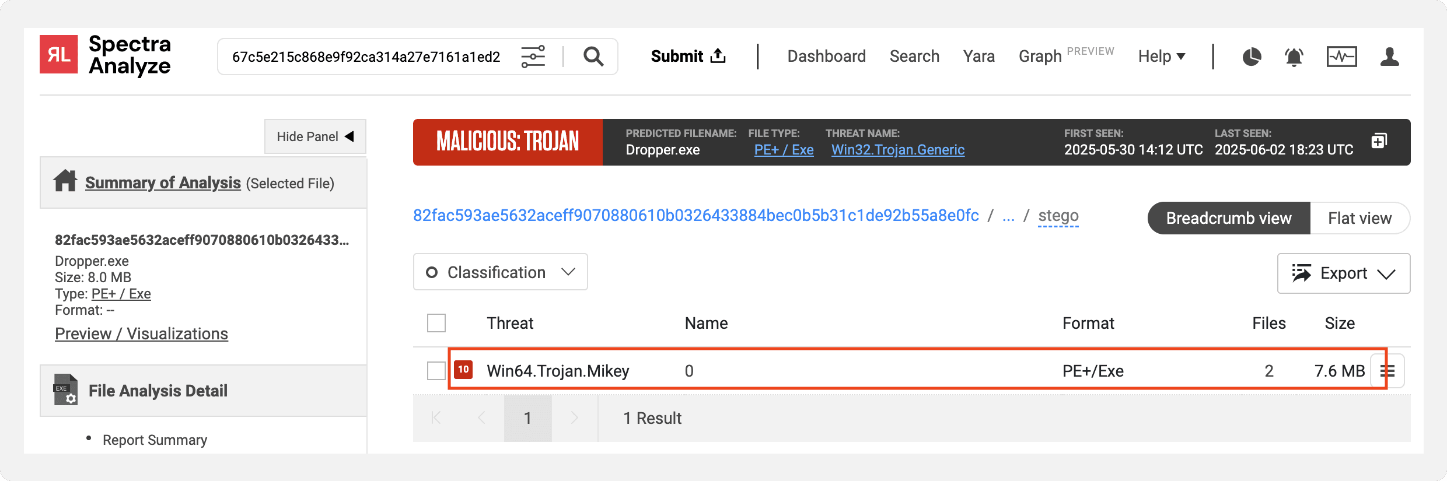Click into the hash search input field
The height and width of the screenshot is (481, 1447).
point(366,57)
